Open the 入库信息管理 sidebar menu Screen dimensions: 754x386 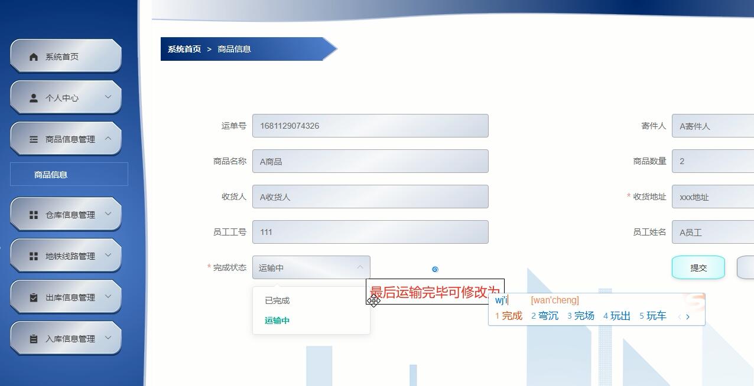tap(66, 338)
